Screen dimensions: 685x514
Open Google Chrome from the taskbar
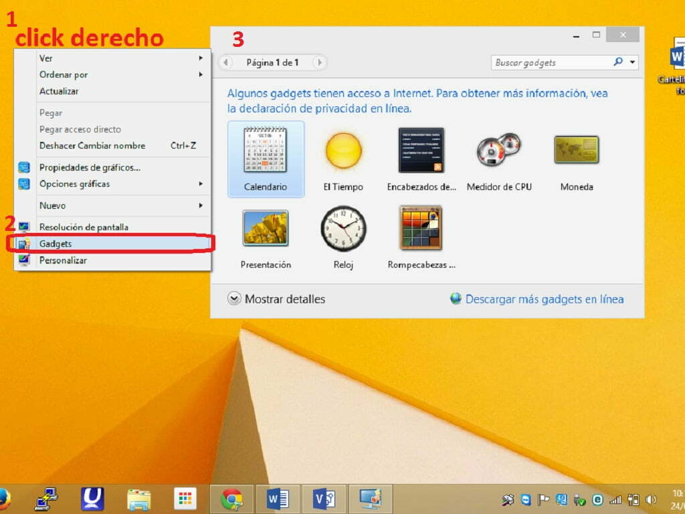tap(232, 499)
